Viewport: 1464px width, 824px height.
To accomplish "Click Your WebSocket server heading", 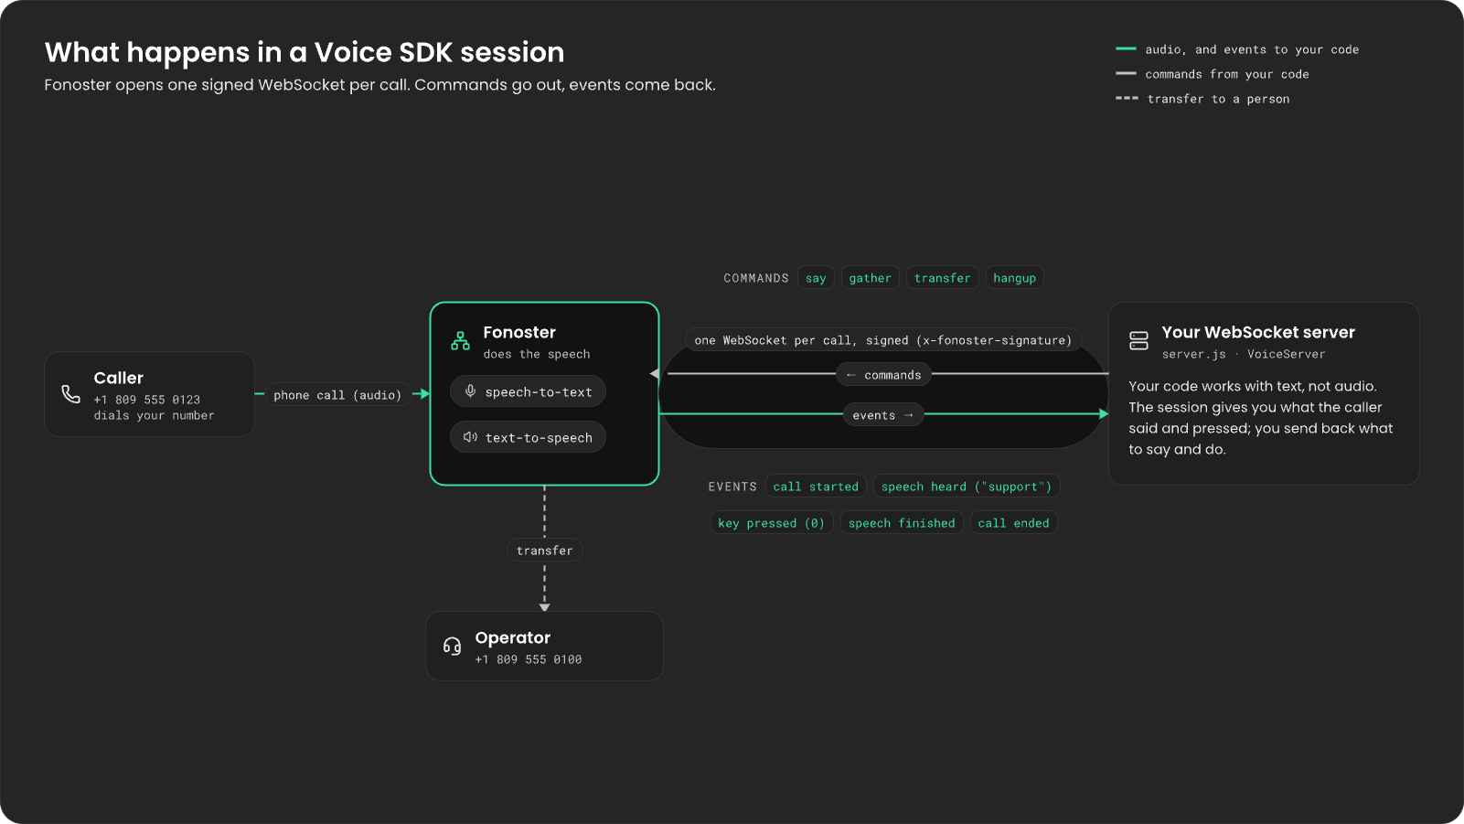I will click(1258, 332).
